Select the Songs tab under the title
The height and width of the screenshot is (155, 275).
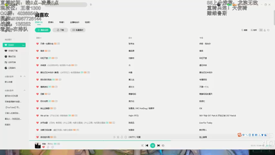(x=39, y=22)
